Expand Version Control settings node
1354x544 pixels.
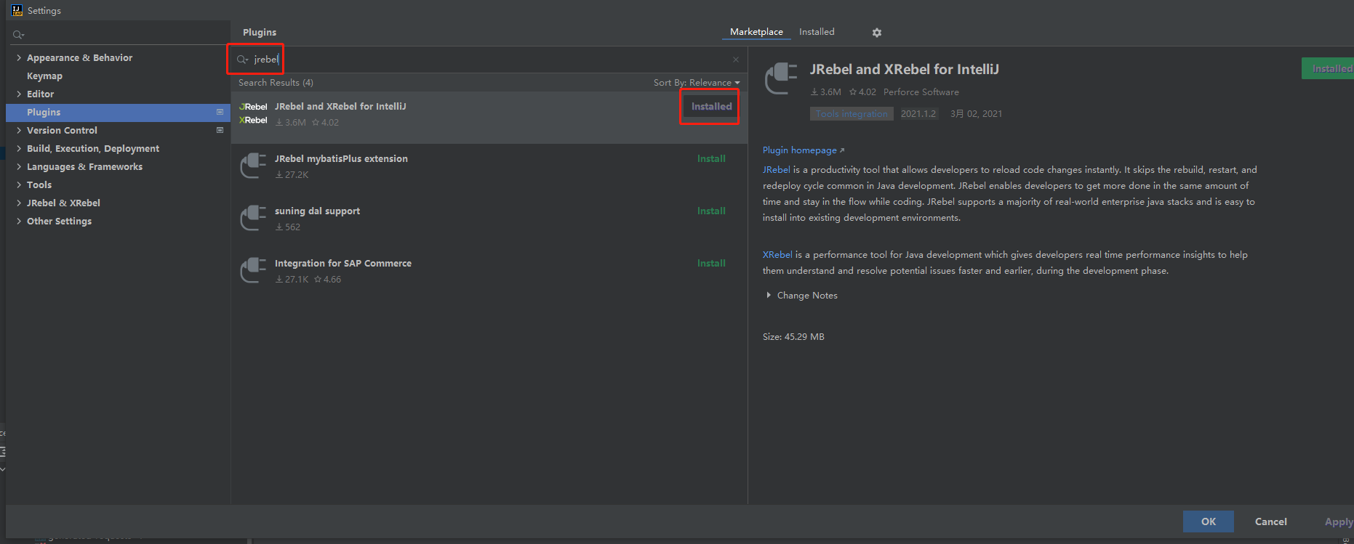18,130
